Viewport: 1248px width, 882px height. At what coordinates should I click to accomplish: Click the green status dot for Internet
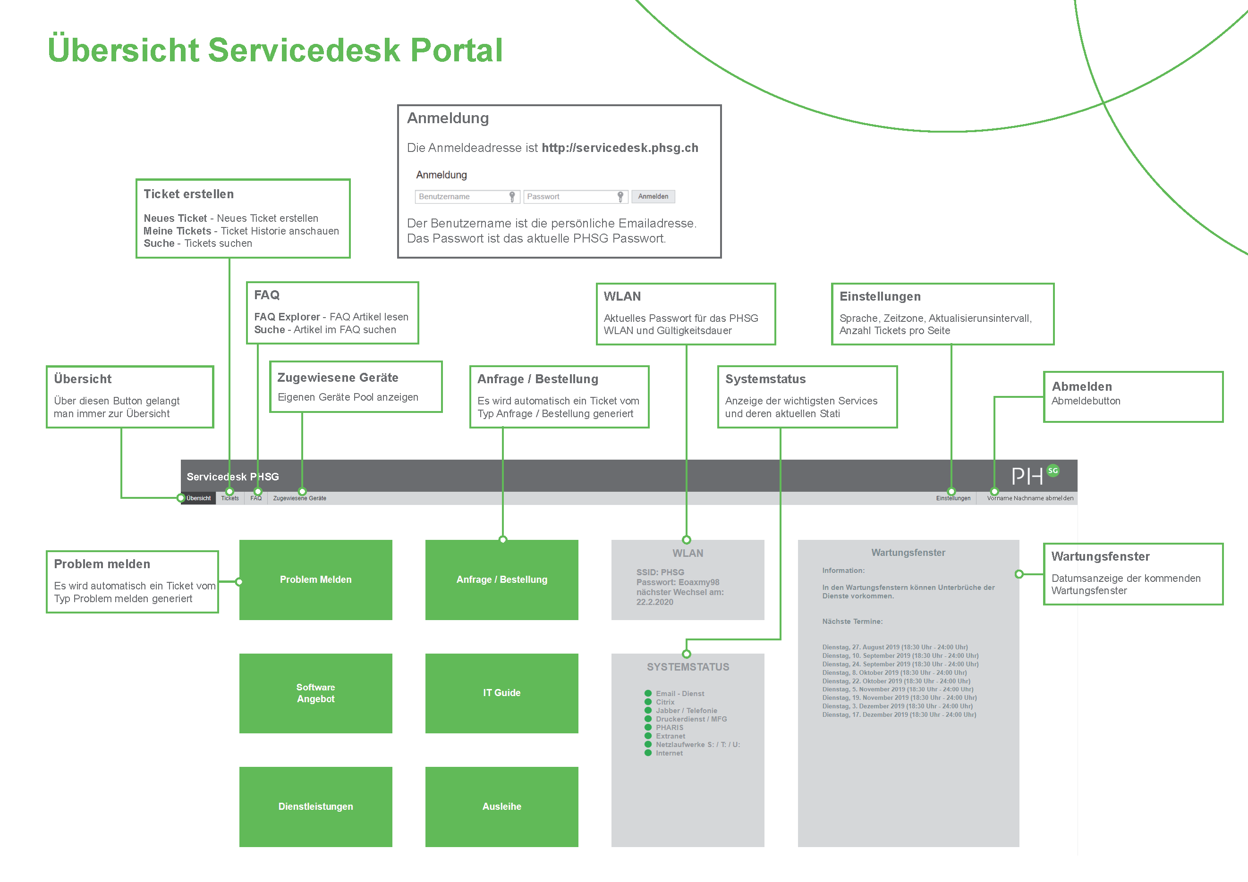(x=648, y=753)
